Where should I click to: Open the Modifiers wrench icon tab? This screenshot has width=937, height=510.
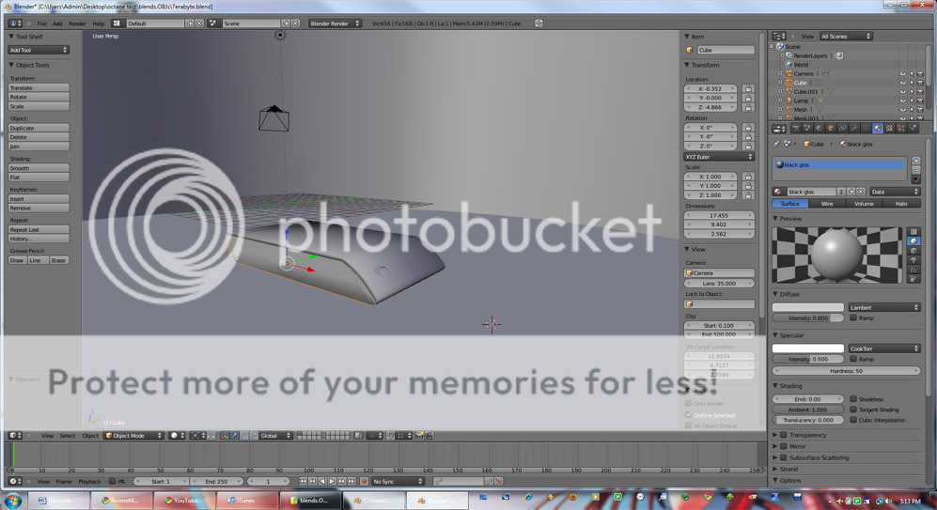pyautogui.click(x=854, y=128)
